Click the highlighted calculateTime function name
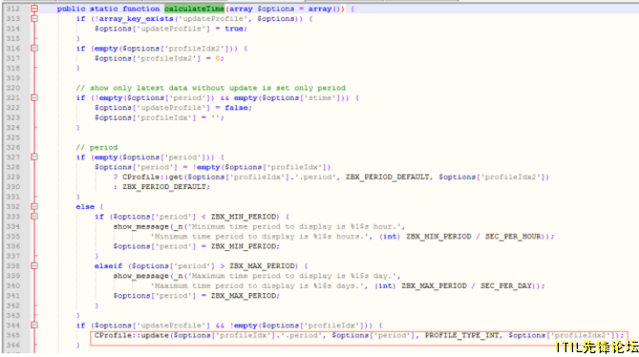 pyautogui.click(x=195, y=9)
